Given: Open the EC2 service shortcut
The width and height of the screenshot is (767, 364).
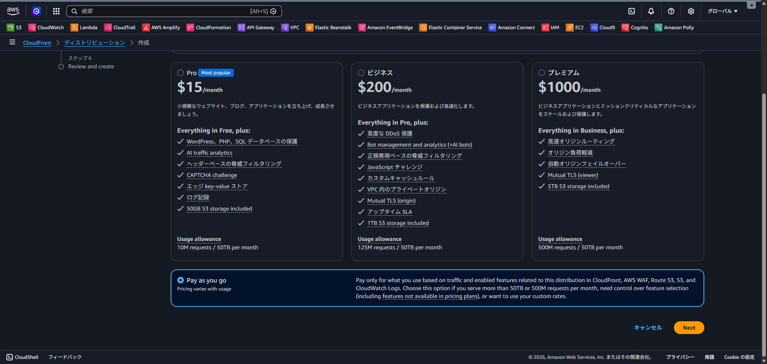Looking at the screenshot, I should point(575,28).
